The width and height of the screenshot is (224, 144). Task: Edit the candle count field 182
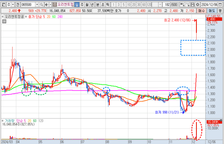(167, 5)
